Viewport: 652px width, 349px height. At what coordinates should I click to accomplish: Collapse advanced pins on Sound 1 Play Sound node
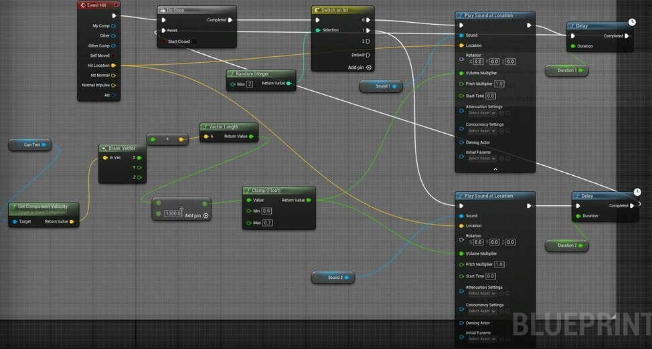click(495, 169)
